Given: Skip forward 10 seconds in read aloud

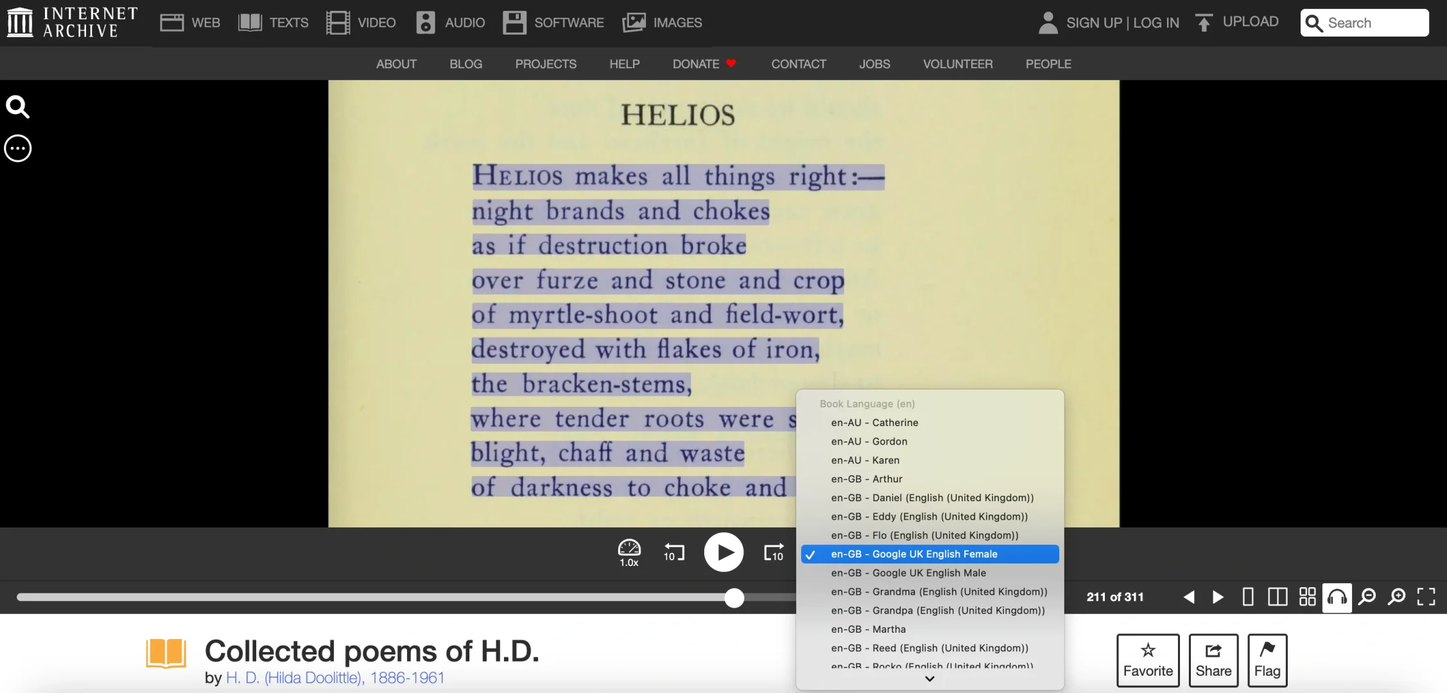Looking at the screenshot, I should [x=774, y=552].
